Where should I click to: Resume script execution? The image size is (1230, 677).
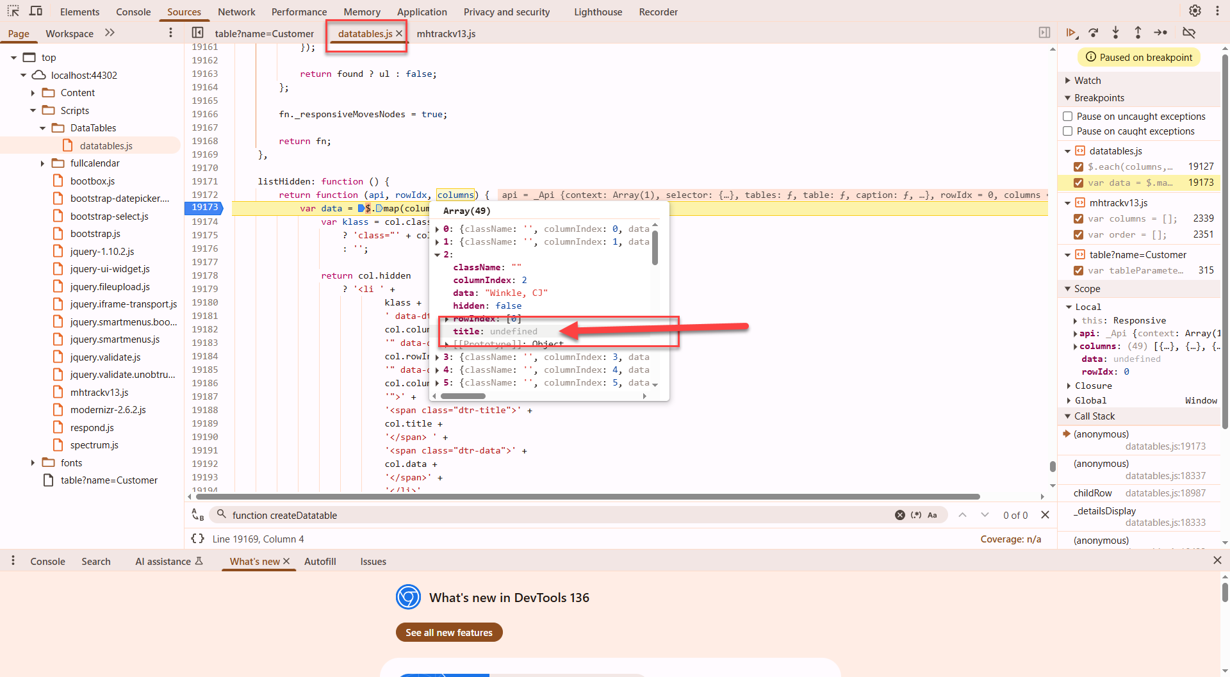tap(1072, 33)
